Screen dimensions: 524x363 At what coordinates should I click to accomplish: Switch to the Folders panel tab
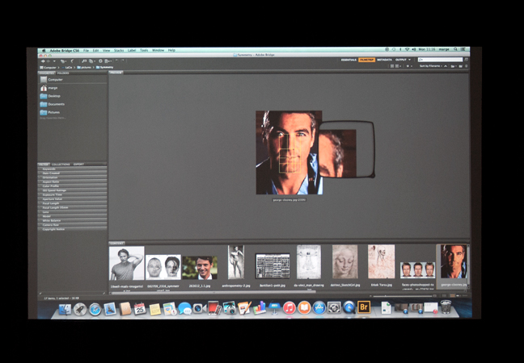coord(63,73)
